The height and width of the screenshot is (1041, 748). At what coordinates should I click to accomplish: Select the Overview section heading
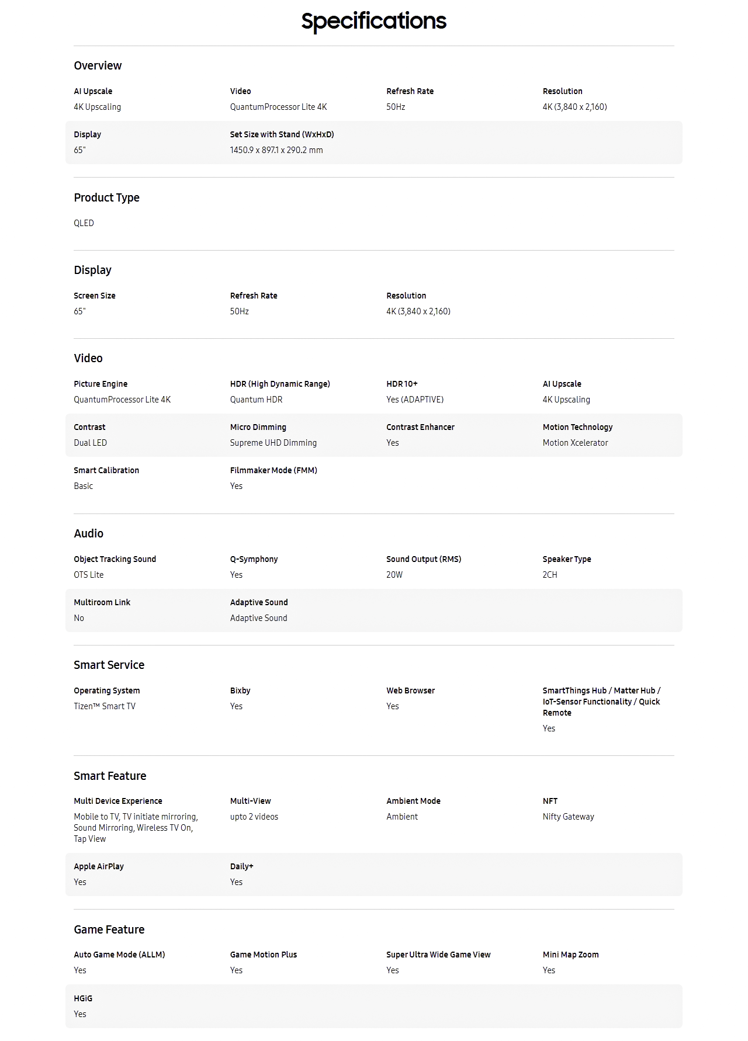coord(98,65)
